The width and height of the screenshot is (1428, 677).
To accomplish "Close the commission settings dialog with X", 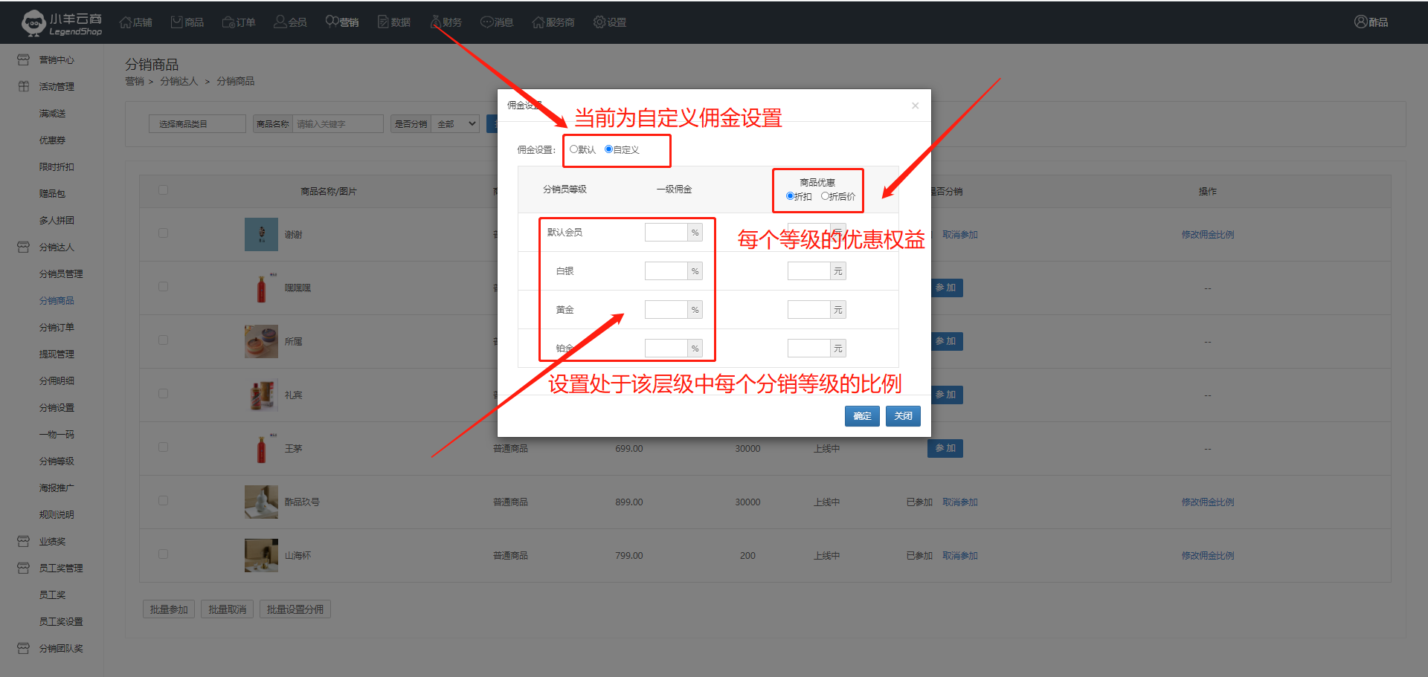I will [x=915, y=106].
